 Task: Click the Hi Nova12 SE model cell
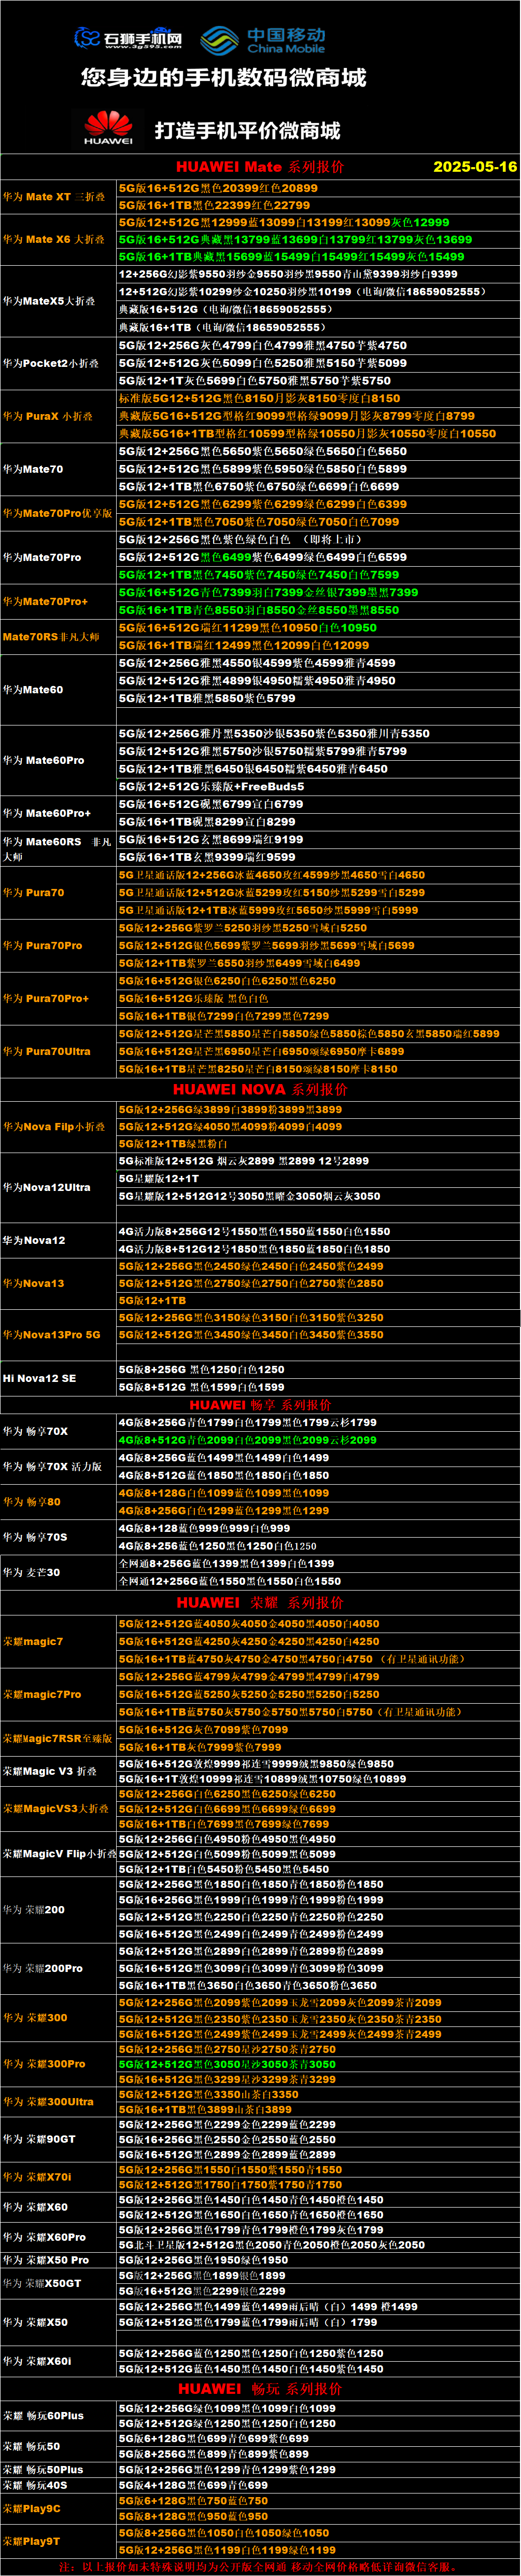click(x=39, y=1378)
